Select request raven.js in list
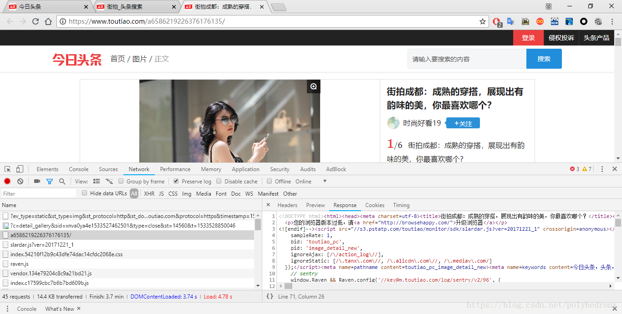The image size is (622, 314). click(x=127, y=263)
